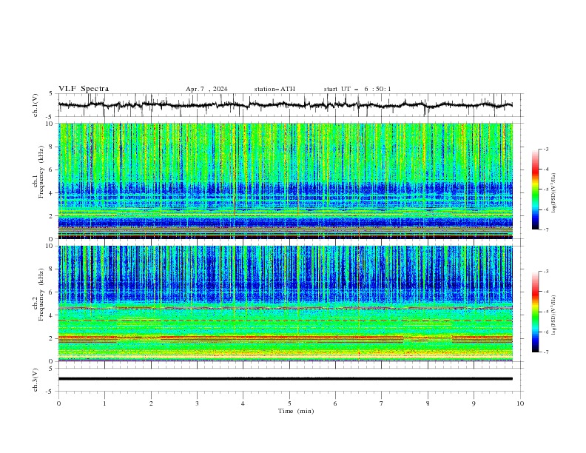The width and height of the screenshot is (586, 453).
Task: Select the "Apr. 7, 2024" date text
Action: click(206, 89)
